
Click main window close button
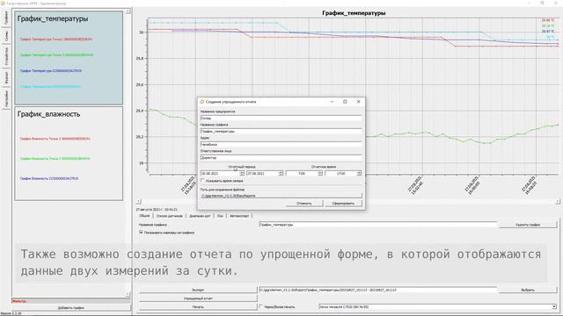556,3
